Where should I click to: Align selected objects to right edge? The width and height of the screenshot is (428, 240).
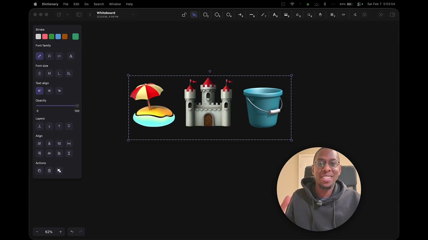(59, 143)
